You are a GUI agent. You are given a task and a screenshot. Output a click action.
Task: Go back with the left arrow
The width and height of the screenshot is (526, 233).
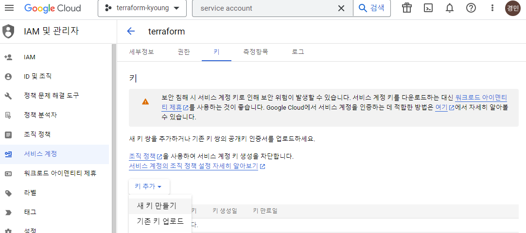(x=130, y=32)
